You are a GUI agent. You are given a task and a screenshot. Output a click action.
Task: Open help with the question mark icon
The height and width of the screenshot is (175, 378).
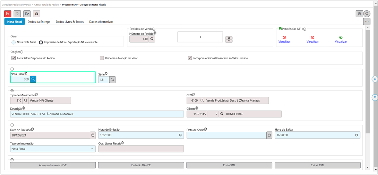pos(17,14)
